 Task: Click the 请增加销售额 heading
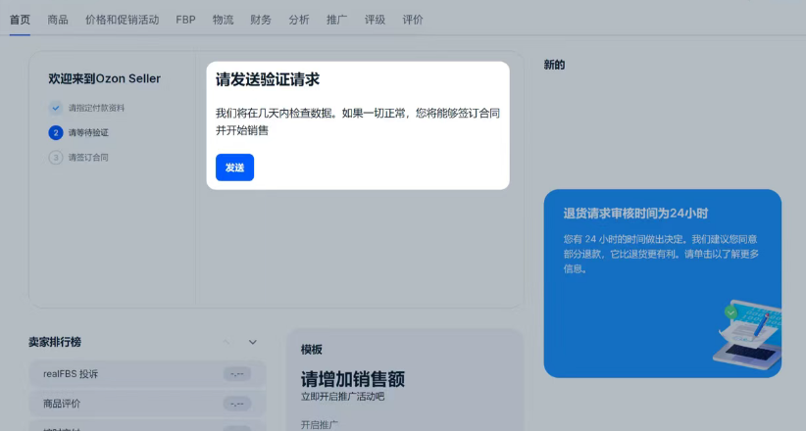click(x=353, y=379)
